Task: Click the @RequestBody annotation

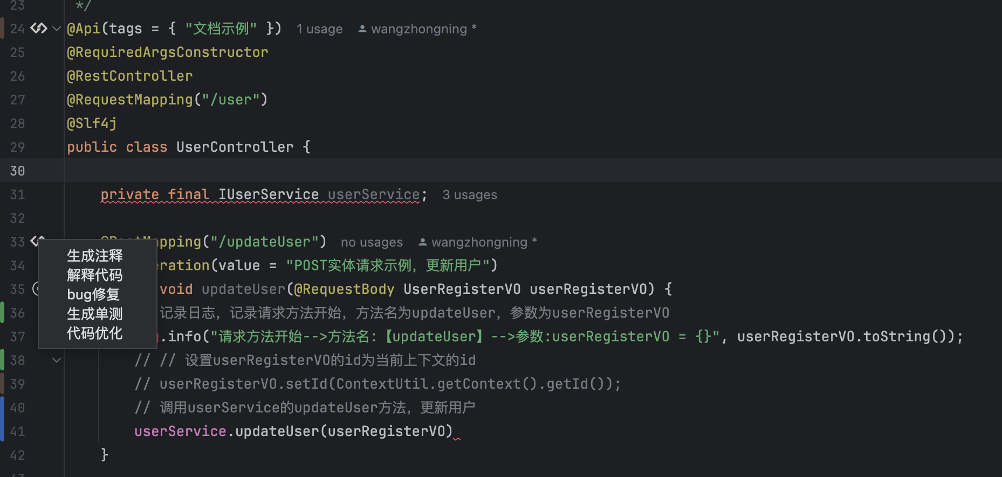Action: click(x=344, y=289)
